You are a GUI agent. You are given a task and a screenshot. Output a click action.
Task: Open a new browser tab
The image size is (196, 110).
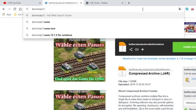(129, 3)
